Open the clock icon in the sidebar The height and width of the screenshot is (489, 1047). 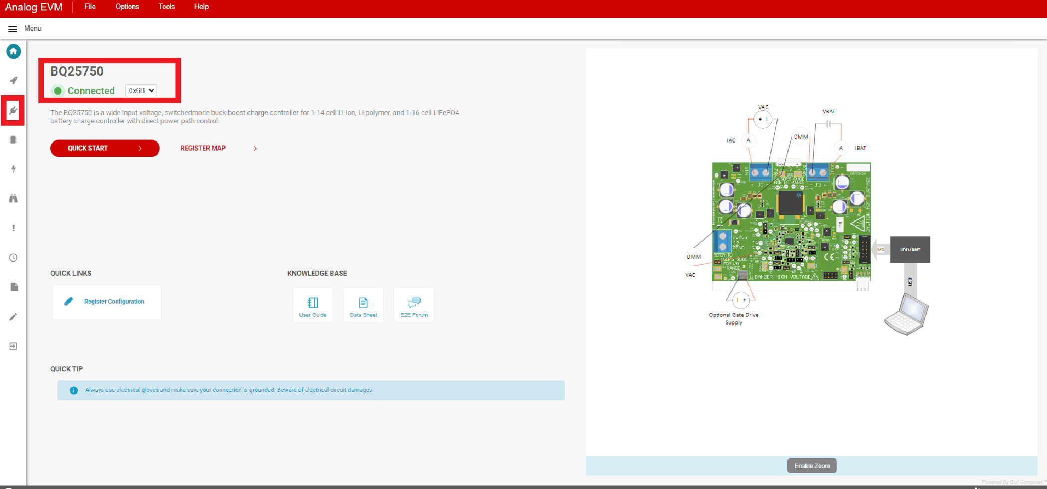click(x=13, y=258)
